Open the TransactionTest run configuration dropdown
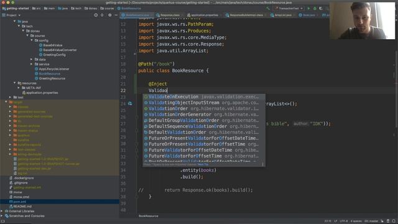The image size is (398, 224). click(x=289, y=8)
